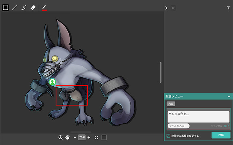Click the canvas vertical scrollbar
Viewport: 233px width, 145px height.
161,72
